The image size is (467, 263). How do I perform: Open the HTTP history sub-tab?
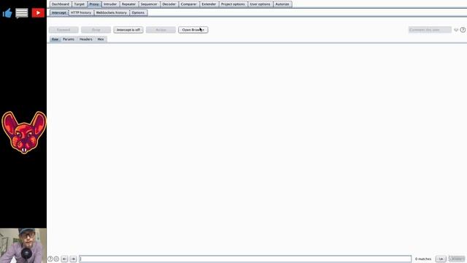[81, 12]
